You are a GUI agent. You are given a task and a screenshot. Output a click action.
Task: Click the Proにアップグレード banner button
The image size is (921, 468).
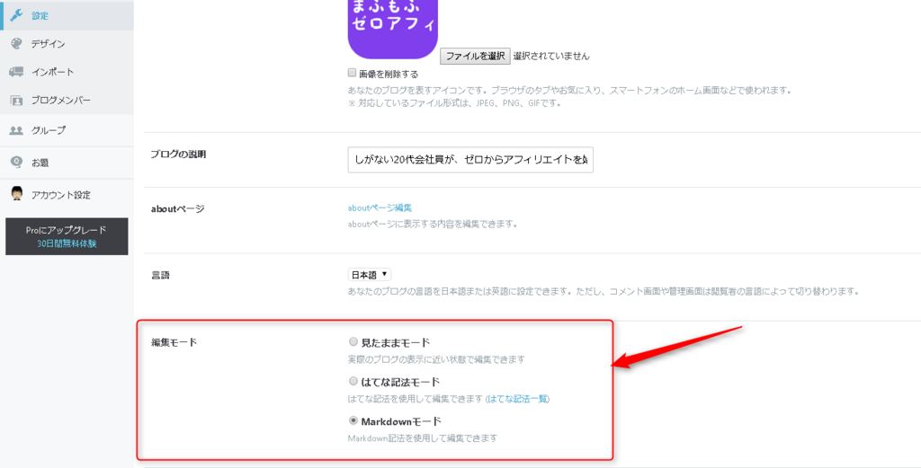point(67,236)
